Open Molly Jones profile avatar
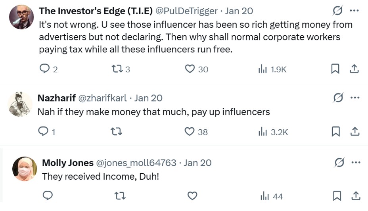368x211 pixels. tap(25, 169)
